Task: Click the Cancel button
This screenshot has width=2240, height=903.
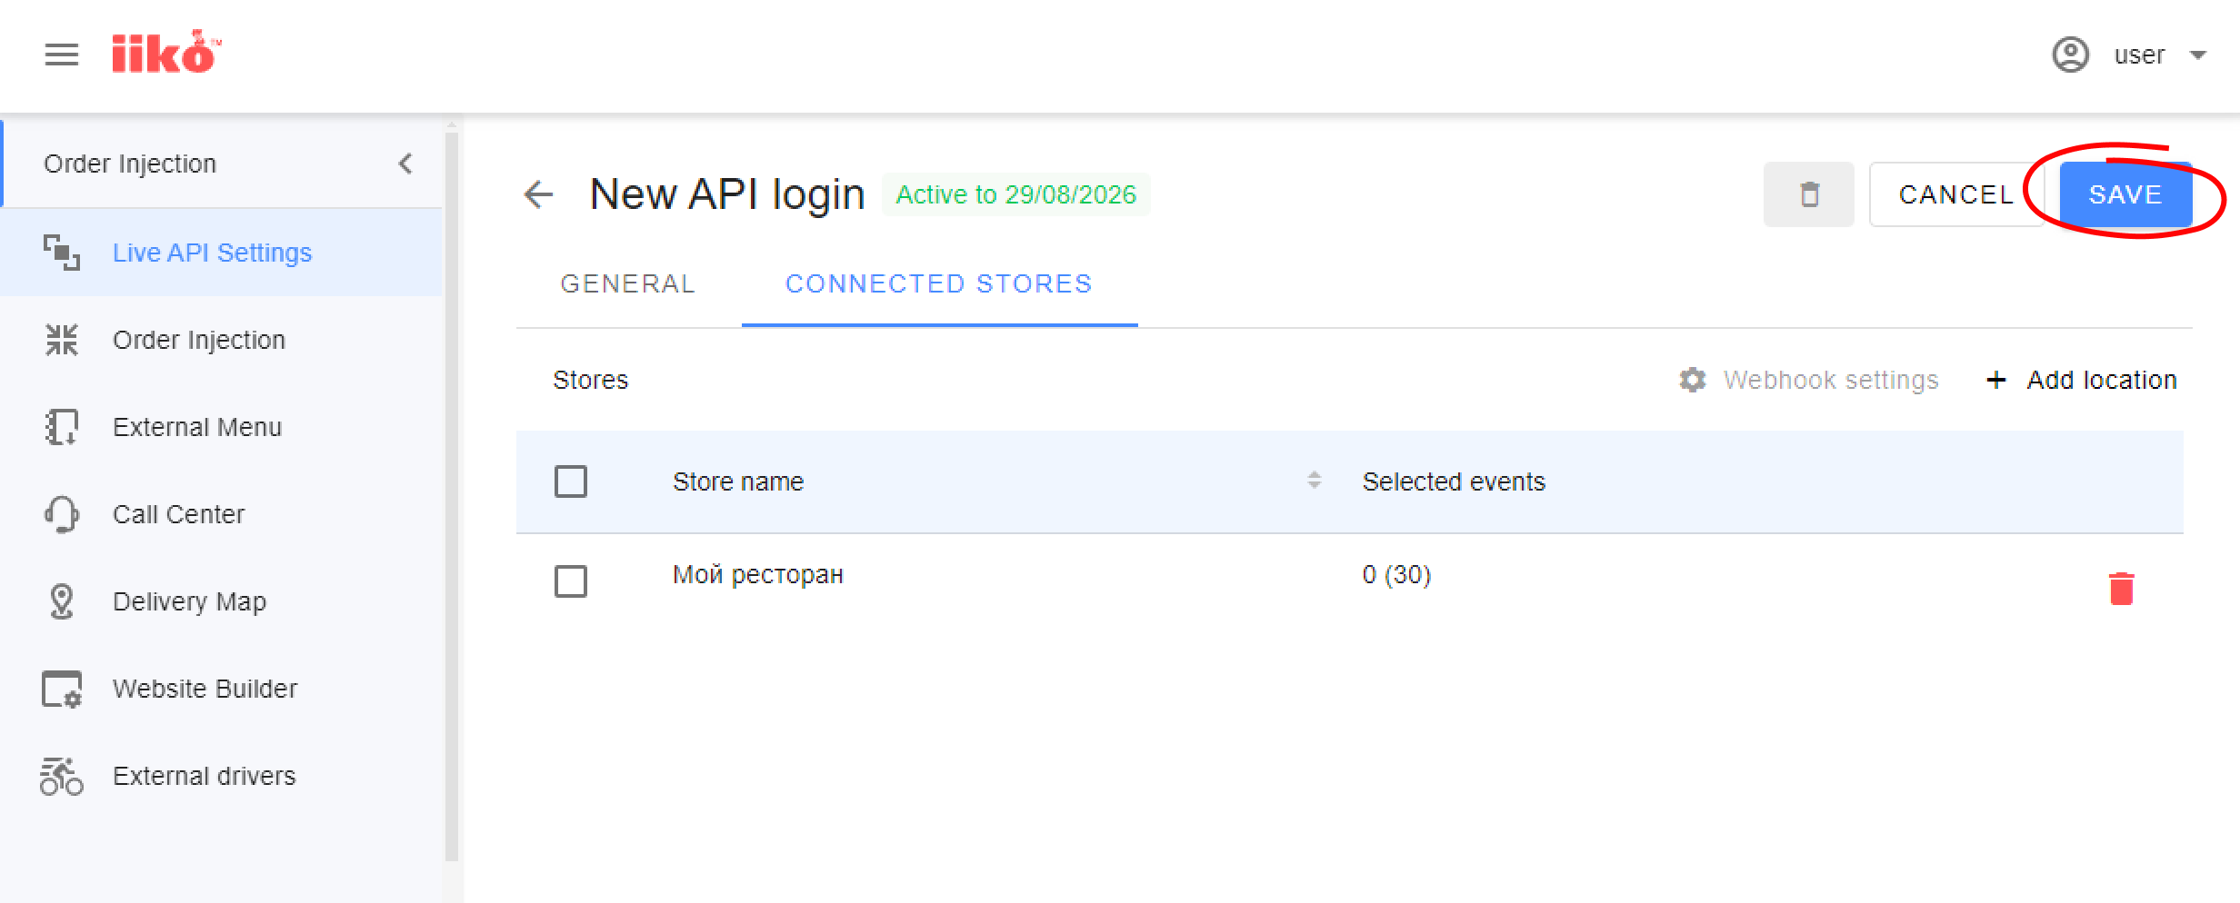Action: (x=1956, y=194)
